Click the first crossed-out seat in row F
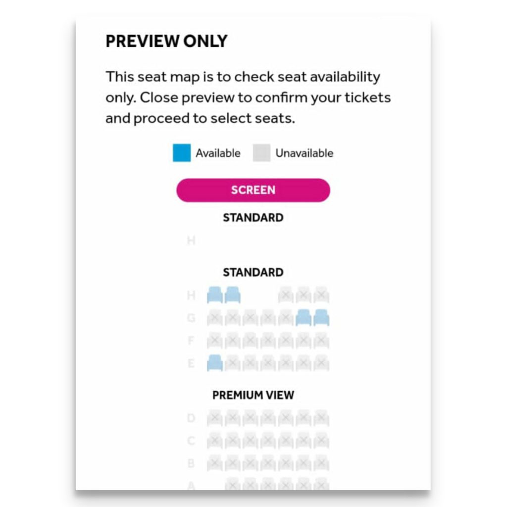 click(215, 340)
